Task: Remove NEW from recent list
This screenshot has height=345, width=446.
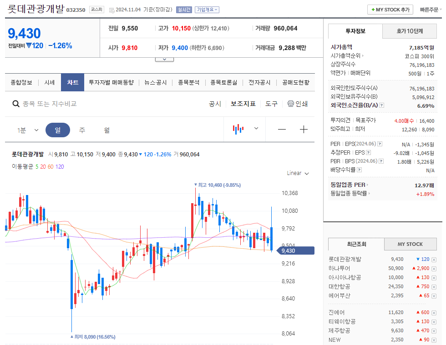Action: point(434,340)
